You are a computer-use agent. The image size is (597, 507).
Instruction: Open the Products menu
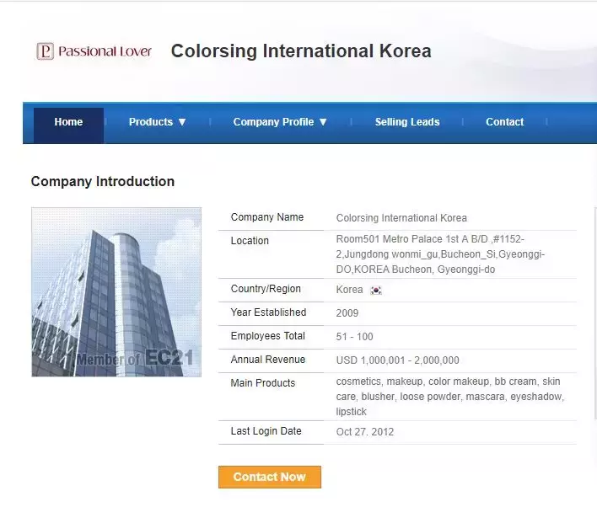pyautogui.click(x=151, y=122)
